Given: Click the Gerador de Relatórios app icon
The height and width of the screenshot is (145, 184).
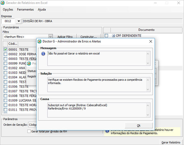Looking at the screenshot, I should click(x=3, y=3).
